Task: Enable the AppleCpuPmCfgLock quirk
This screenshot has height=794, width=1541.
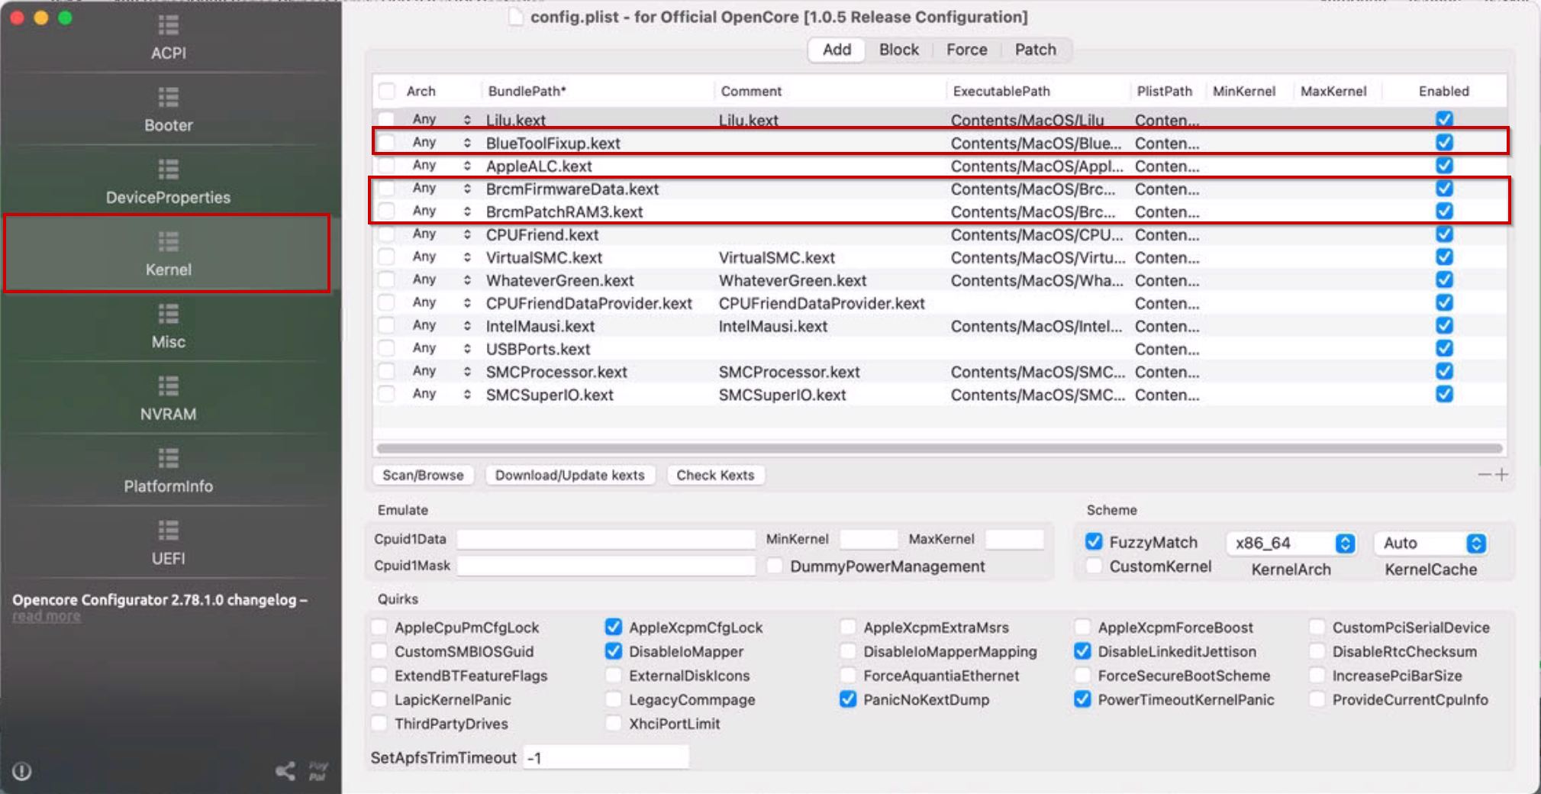Action: (x=379, y=628)
